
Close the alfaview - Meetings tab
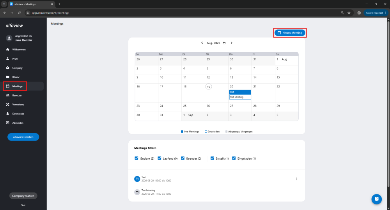click(52, 4)
